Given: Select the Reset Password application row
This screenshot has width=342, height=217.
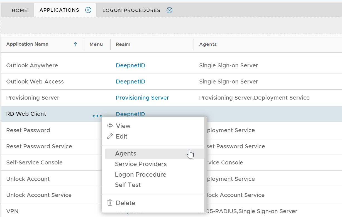Looking at the screenshot, I should pos(28,130).
